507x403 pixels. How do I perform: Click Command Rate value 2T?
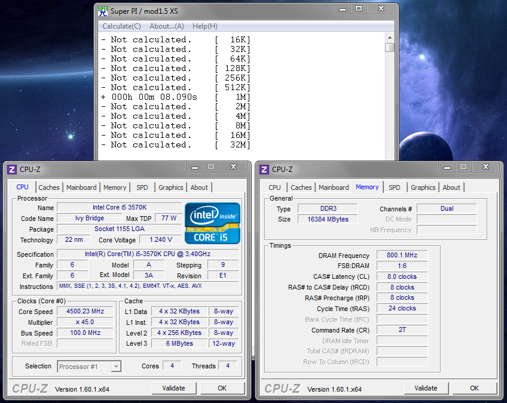tap(402, 330)
